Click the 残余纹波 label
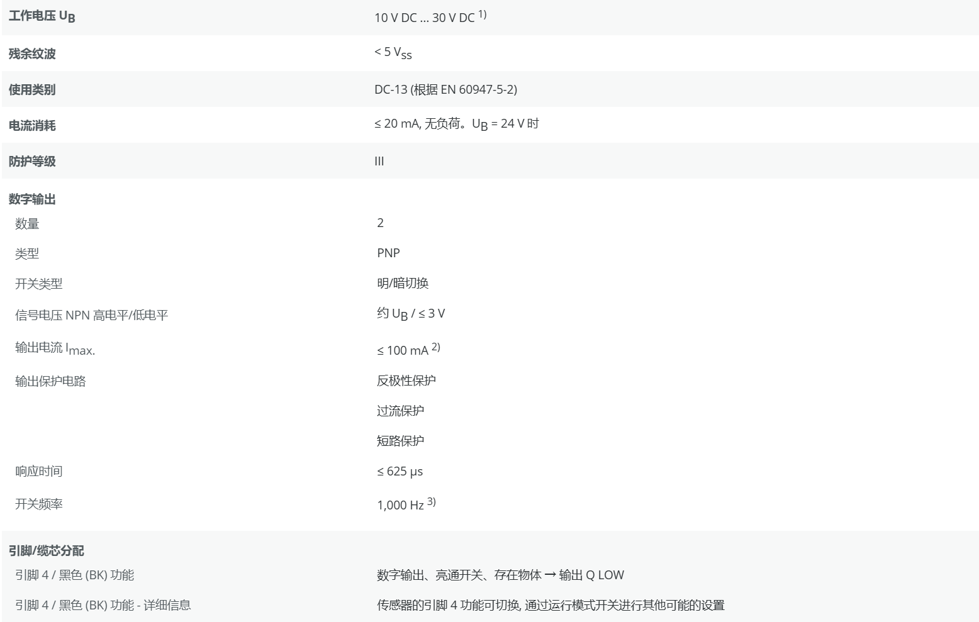979x622 pixels. [32, 53]
